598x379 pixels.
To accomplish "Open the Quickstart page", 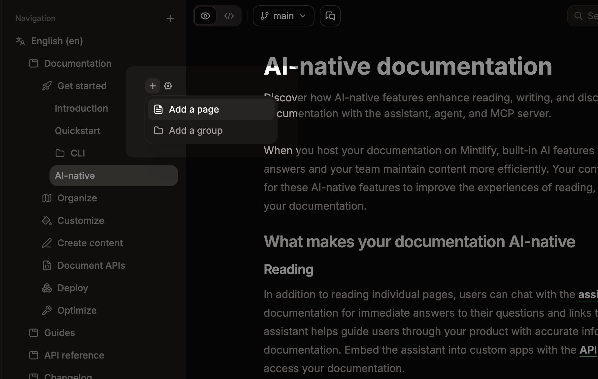I will click(x=78, y=131).
